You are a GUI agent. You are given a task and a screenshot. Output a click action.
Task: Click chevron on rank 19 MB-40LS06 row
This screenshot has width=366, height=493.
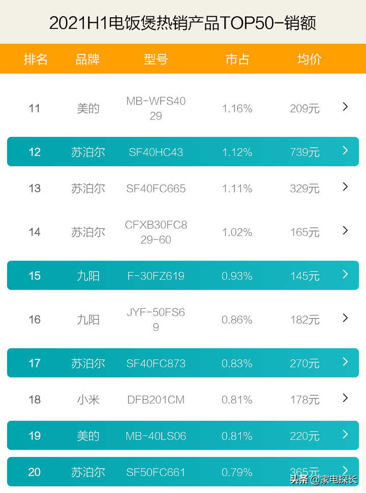point(345,434)
